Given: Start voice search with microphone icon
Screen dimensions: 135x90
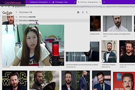Looking at the screenshot, I should click(x=83, y=12).
